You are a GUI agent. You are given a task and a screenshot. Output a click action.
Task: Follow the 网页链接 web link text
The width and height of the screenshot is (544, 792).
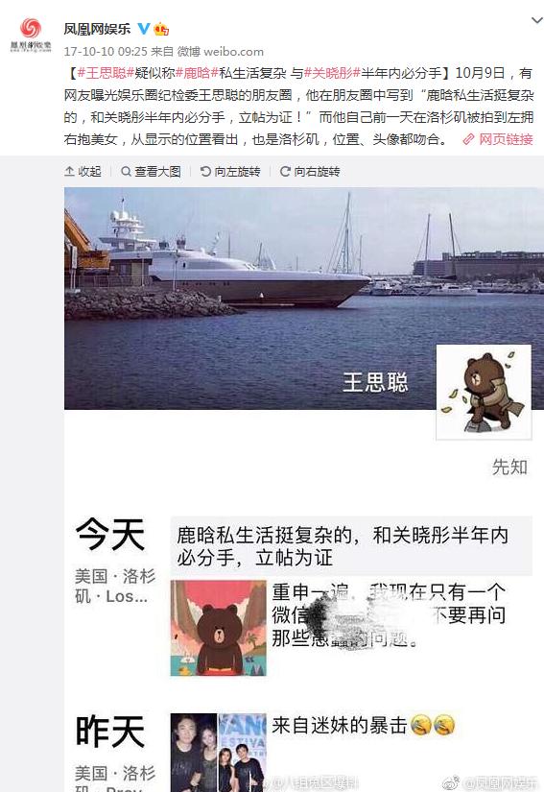point(506,139)
